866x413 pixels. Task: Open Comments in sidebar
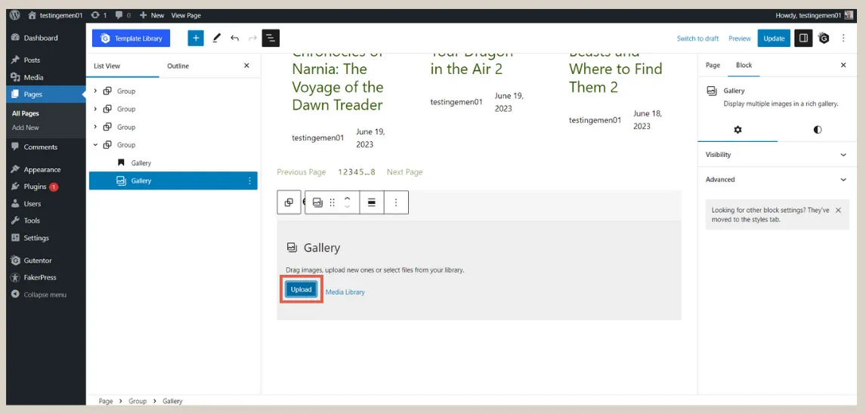click(46, 147)
